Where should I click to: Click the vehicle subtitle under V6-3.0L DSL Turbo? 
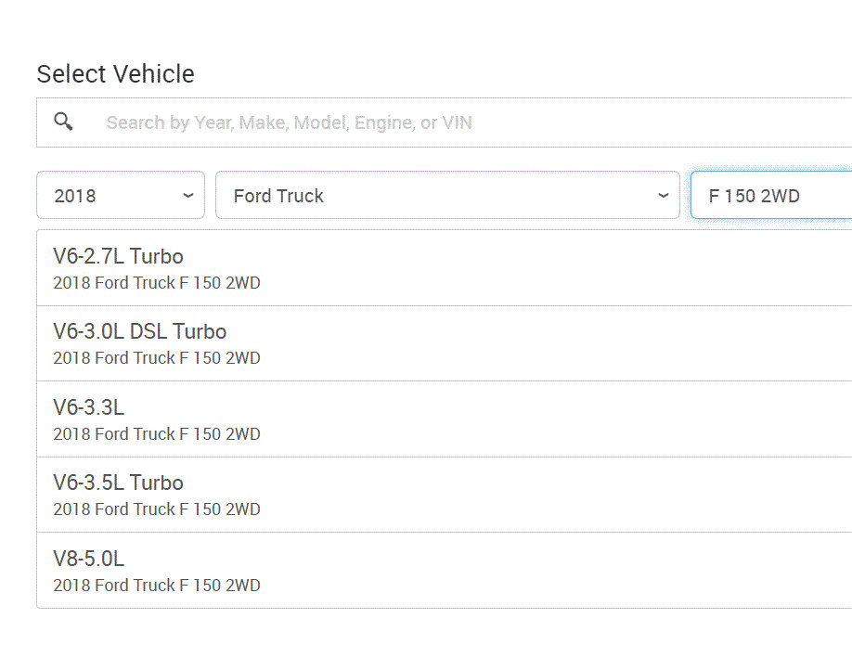coord(157,358)
